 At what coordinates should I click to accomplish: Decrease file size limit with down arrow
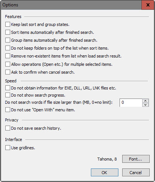coord(146,105)
